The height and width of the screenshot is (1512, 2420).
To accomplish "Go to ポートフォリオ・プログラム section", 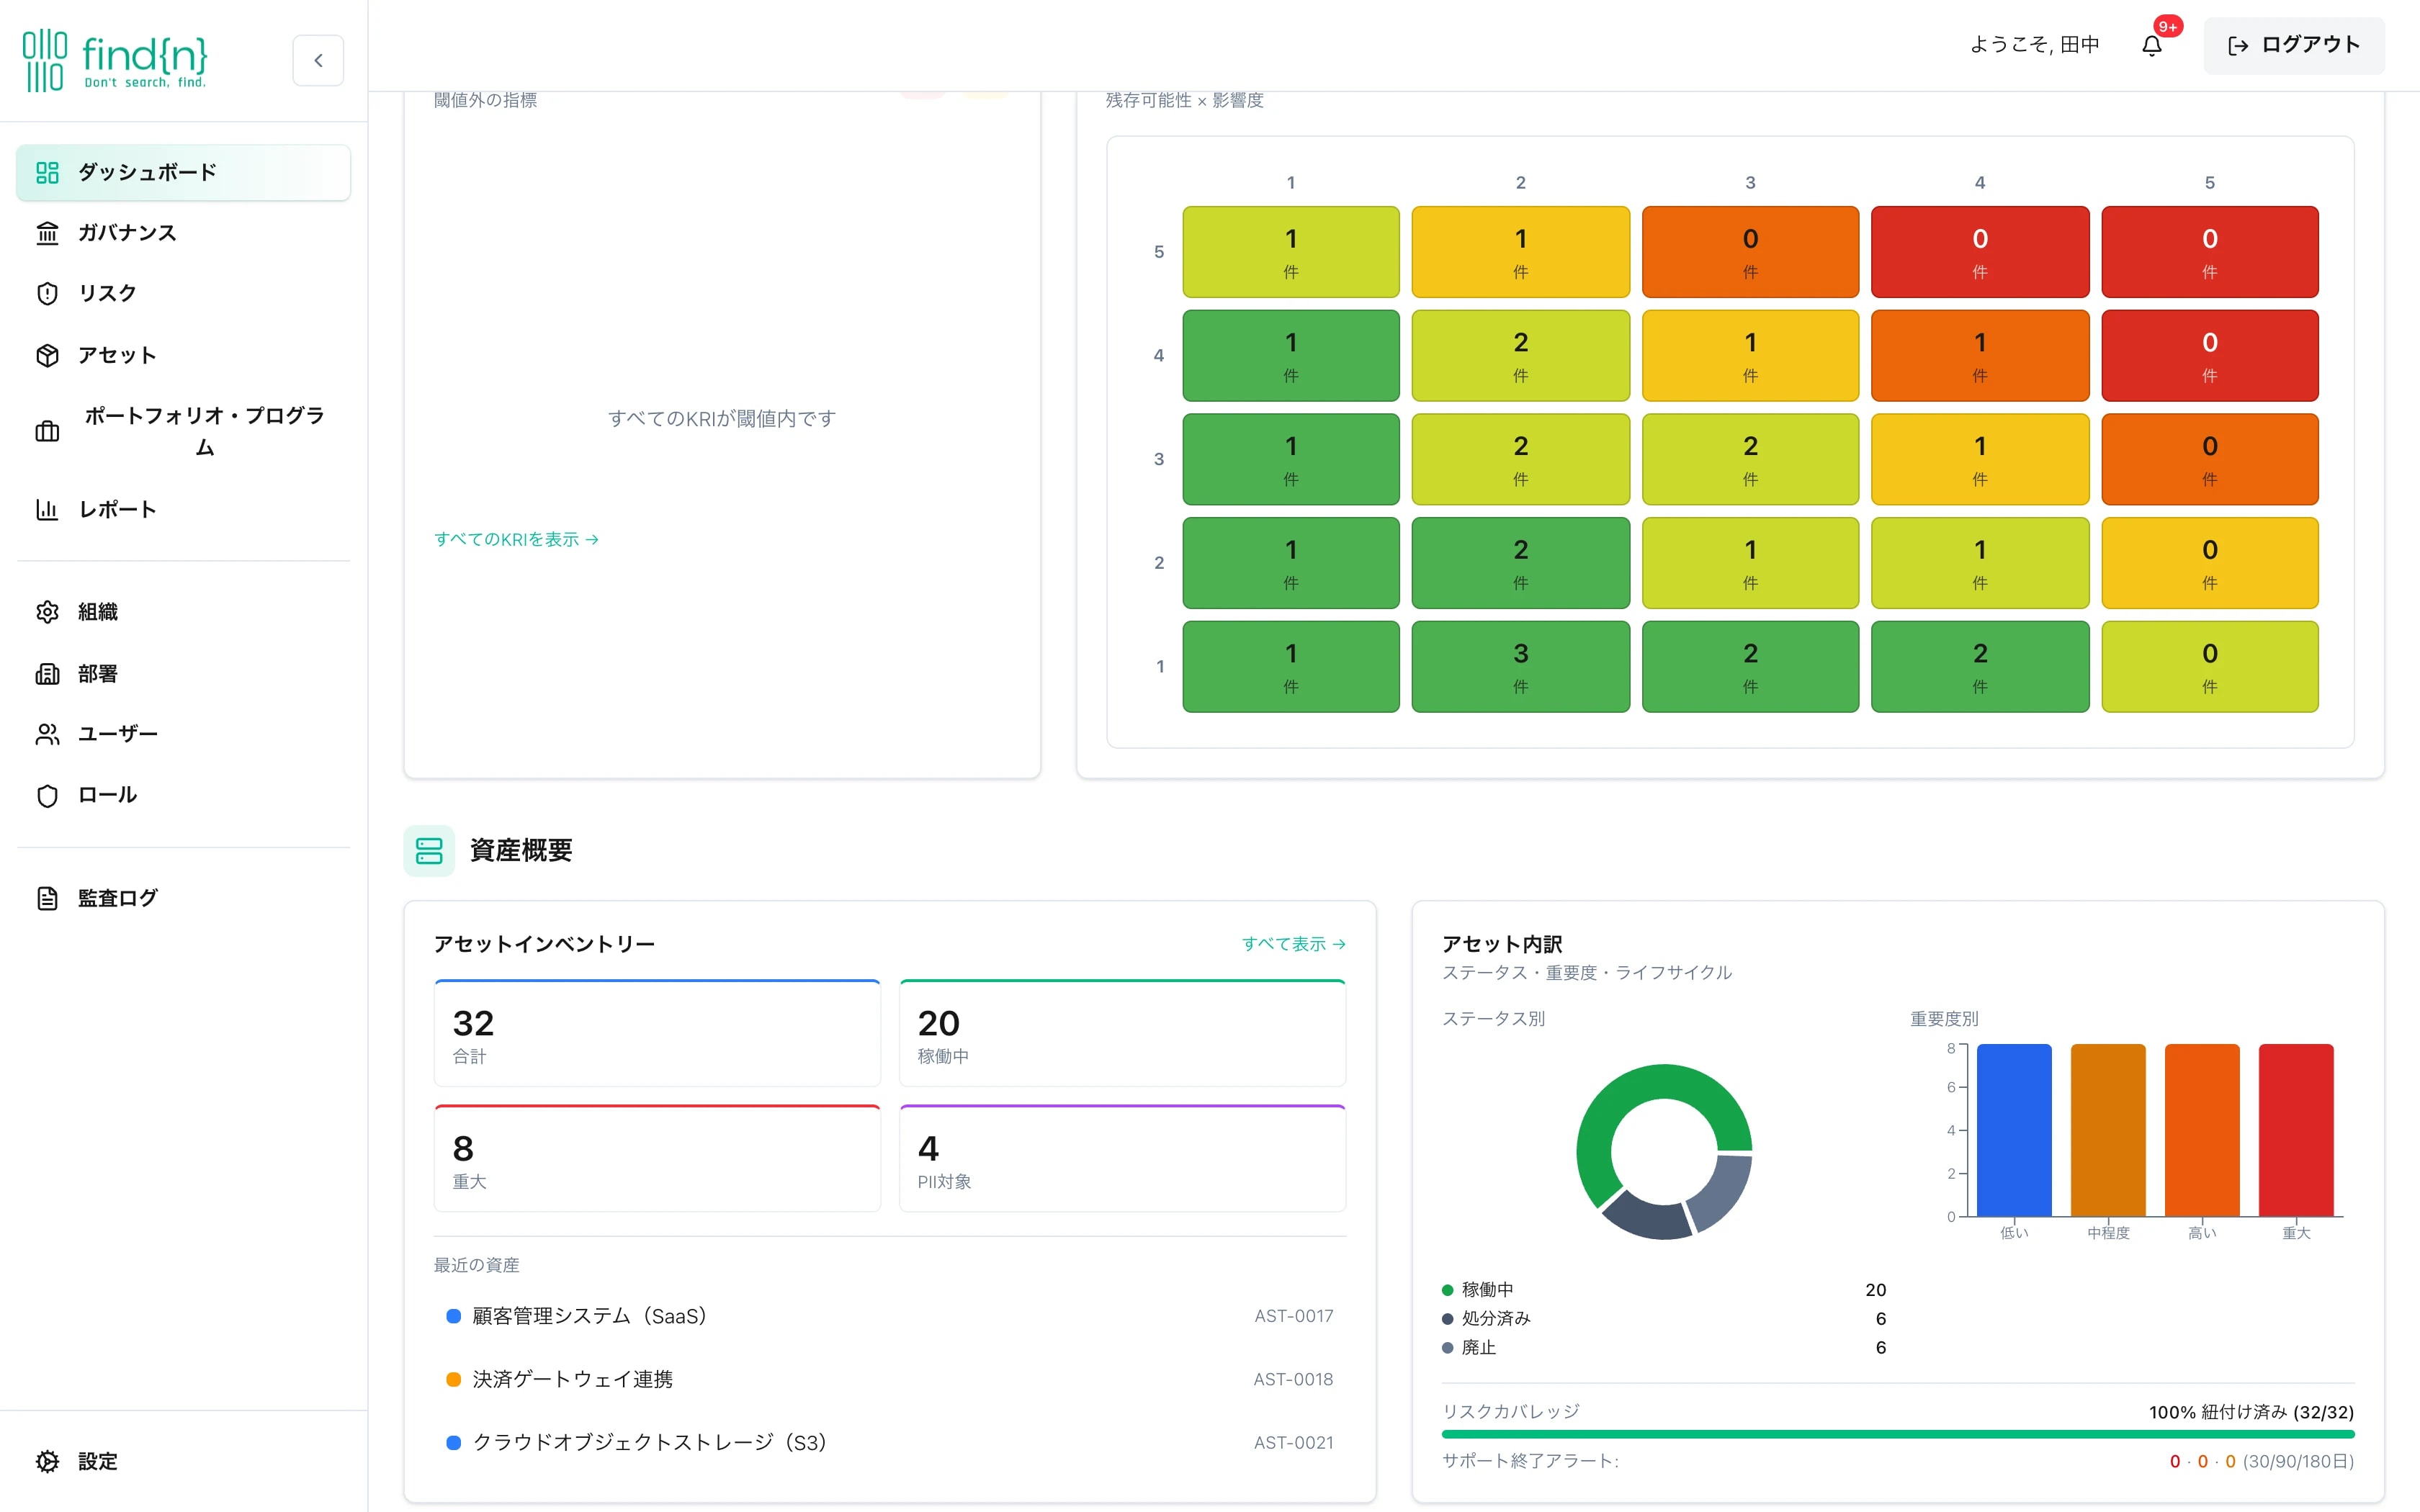I will click(183, 431).
